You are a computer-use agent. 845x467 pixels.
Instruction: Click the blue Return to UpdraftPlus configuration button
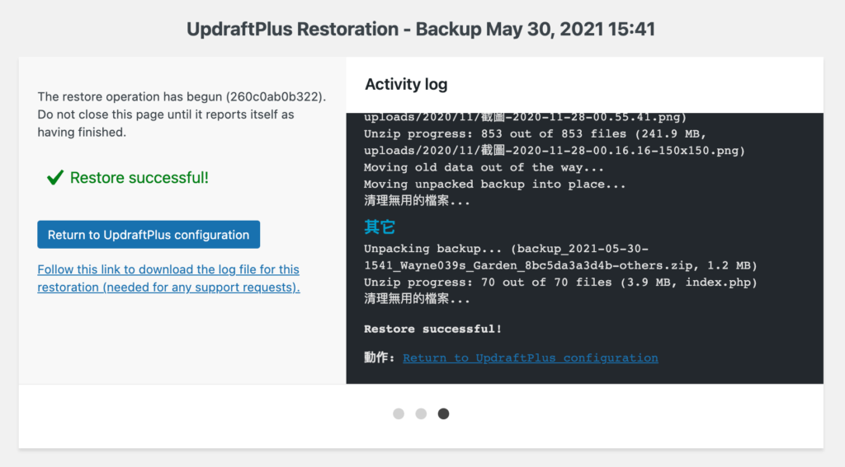pos(149,235)
